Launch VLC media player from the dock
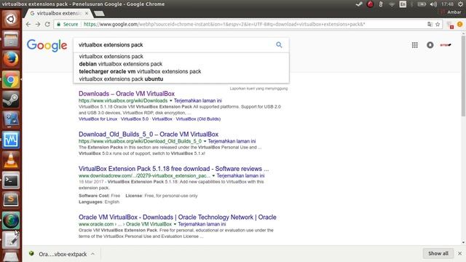Image resolution: width=466 pixels, height=262 pixels. (x=11, y=160)
